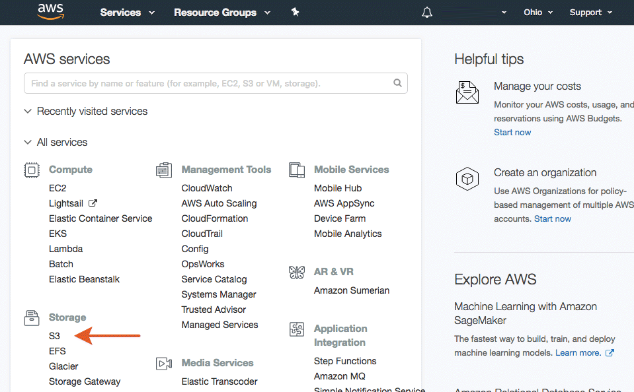This screenshot has height=392, width=634.
Task: Open Device Farm
Action: coord(340,218)
